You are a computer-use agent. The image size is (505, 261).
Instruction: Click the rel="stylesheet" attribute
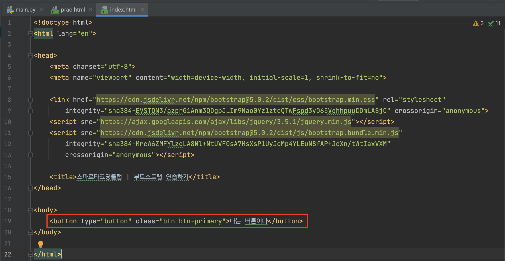[x=414, y=100]
